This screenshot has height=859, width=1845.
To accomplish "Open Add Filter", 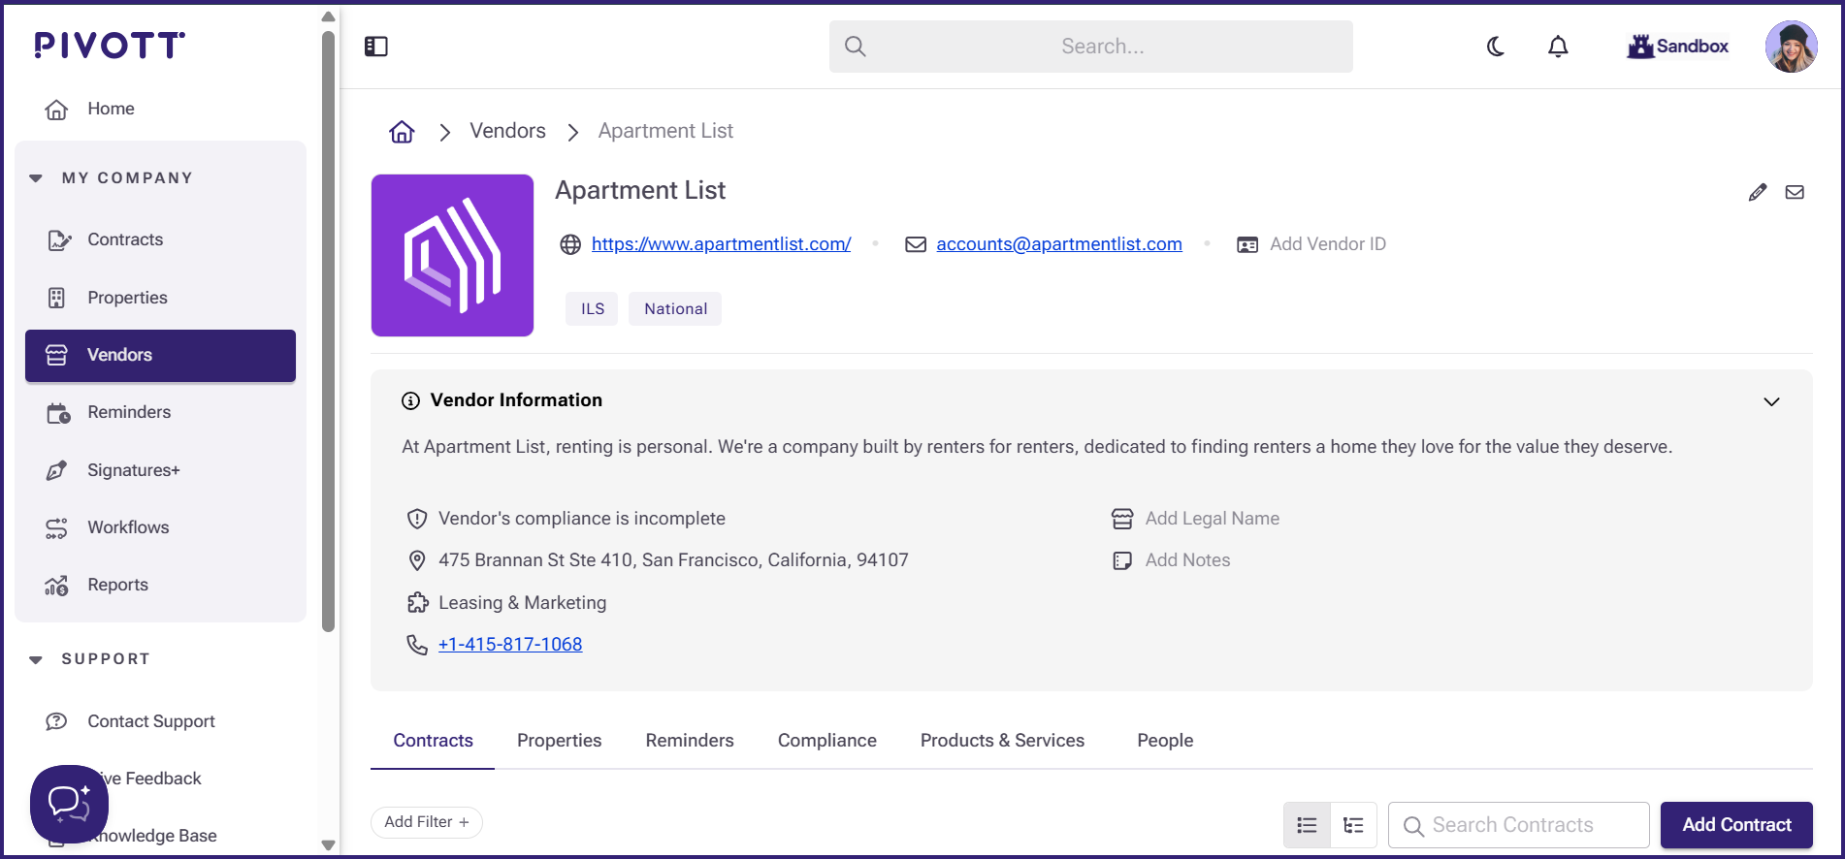I will pos(427,822).
